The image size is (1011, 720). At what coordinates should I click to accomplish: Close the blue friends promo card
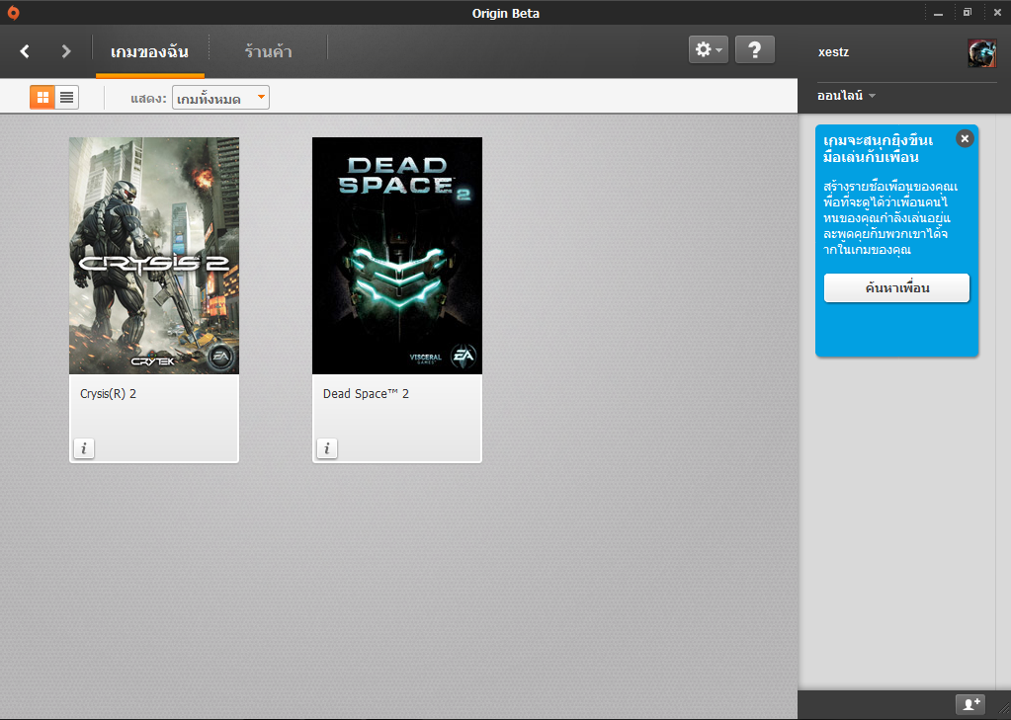pyautogui.click(x=965, y=138)
